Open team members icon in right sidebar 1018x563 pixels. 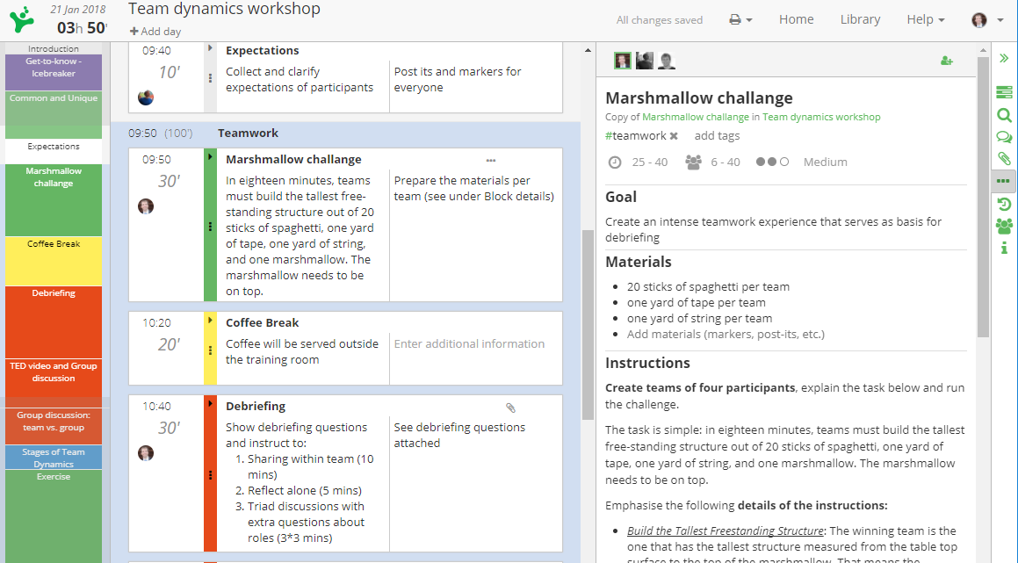(x=1004, y=227)
